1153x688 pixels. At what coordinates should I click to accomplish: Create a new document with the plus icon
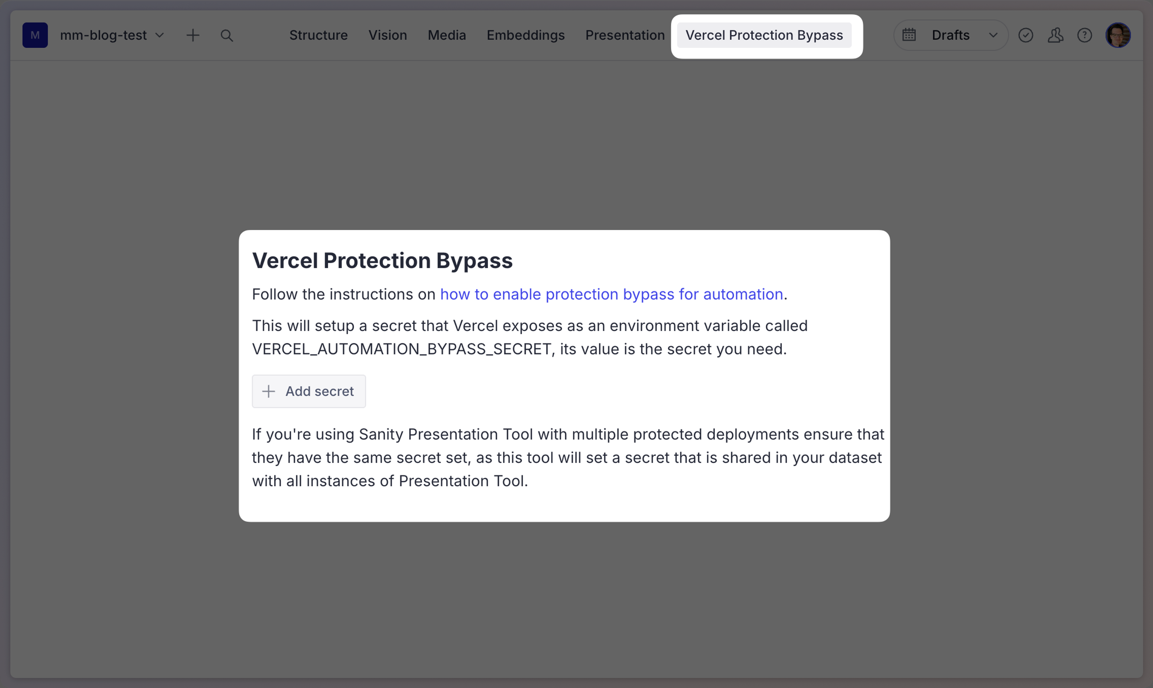[x=193, y=35]
